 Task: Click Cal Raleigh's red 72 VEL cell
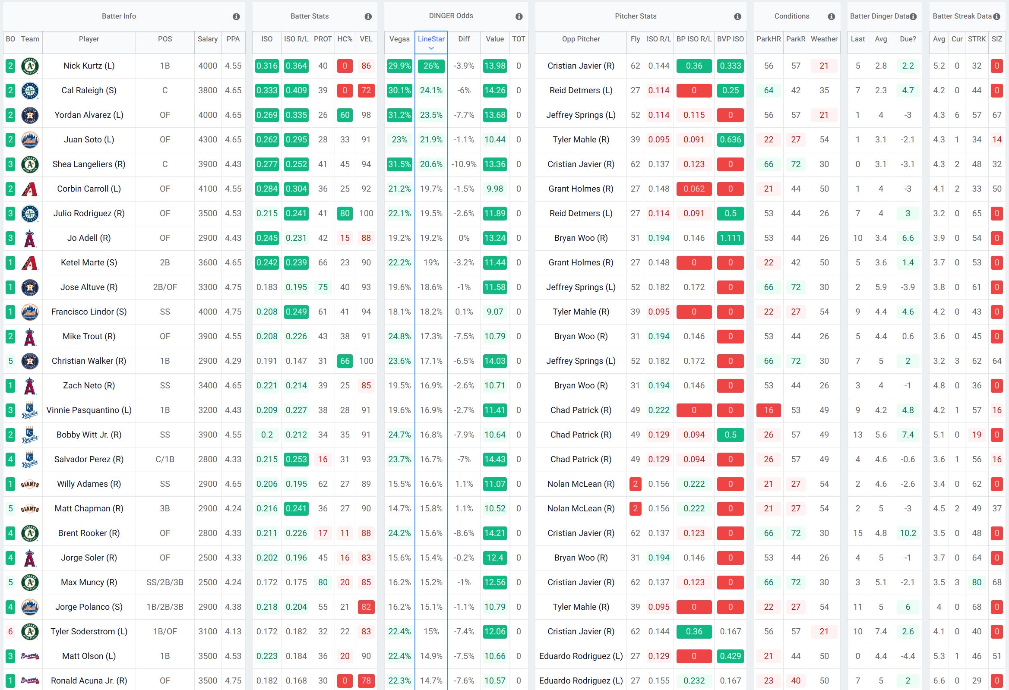pos(366,91)
